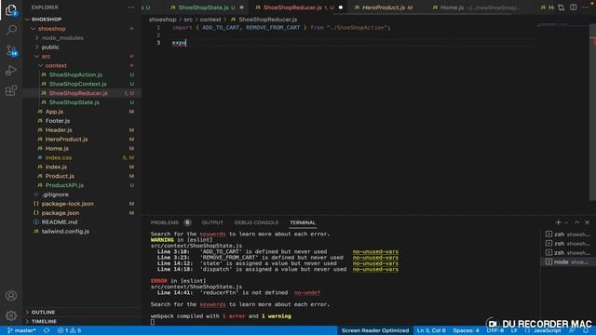Click the LF end-of-line indicator
This screenshot has height=335, width=596.
(514, 330)
